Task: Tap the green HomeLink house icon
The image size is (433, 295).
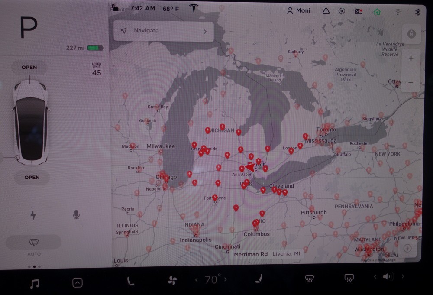Action: pos(377,12)
